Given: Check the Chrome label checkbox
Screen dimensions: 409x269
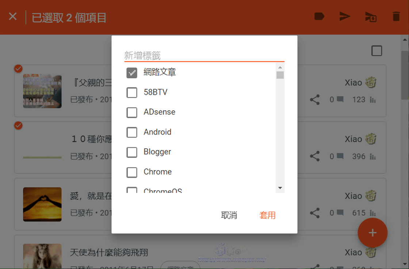Looking at the screenshot, I should pos(132,173).
